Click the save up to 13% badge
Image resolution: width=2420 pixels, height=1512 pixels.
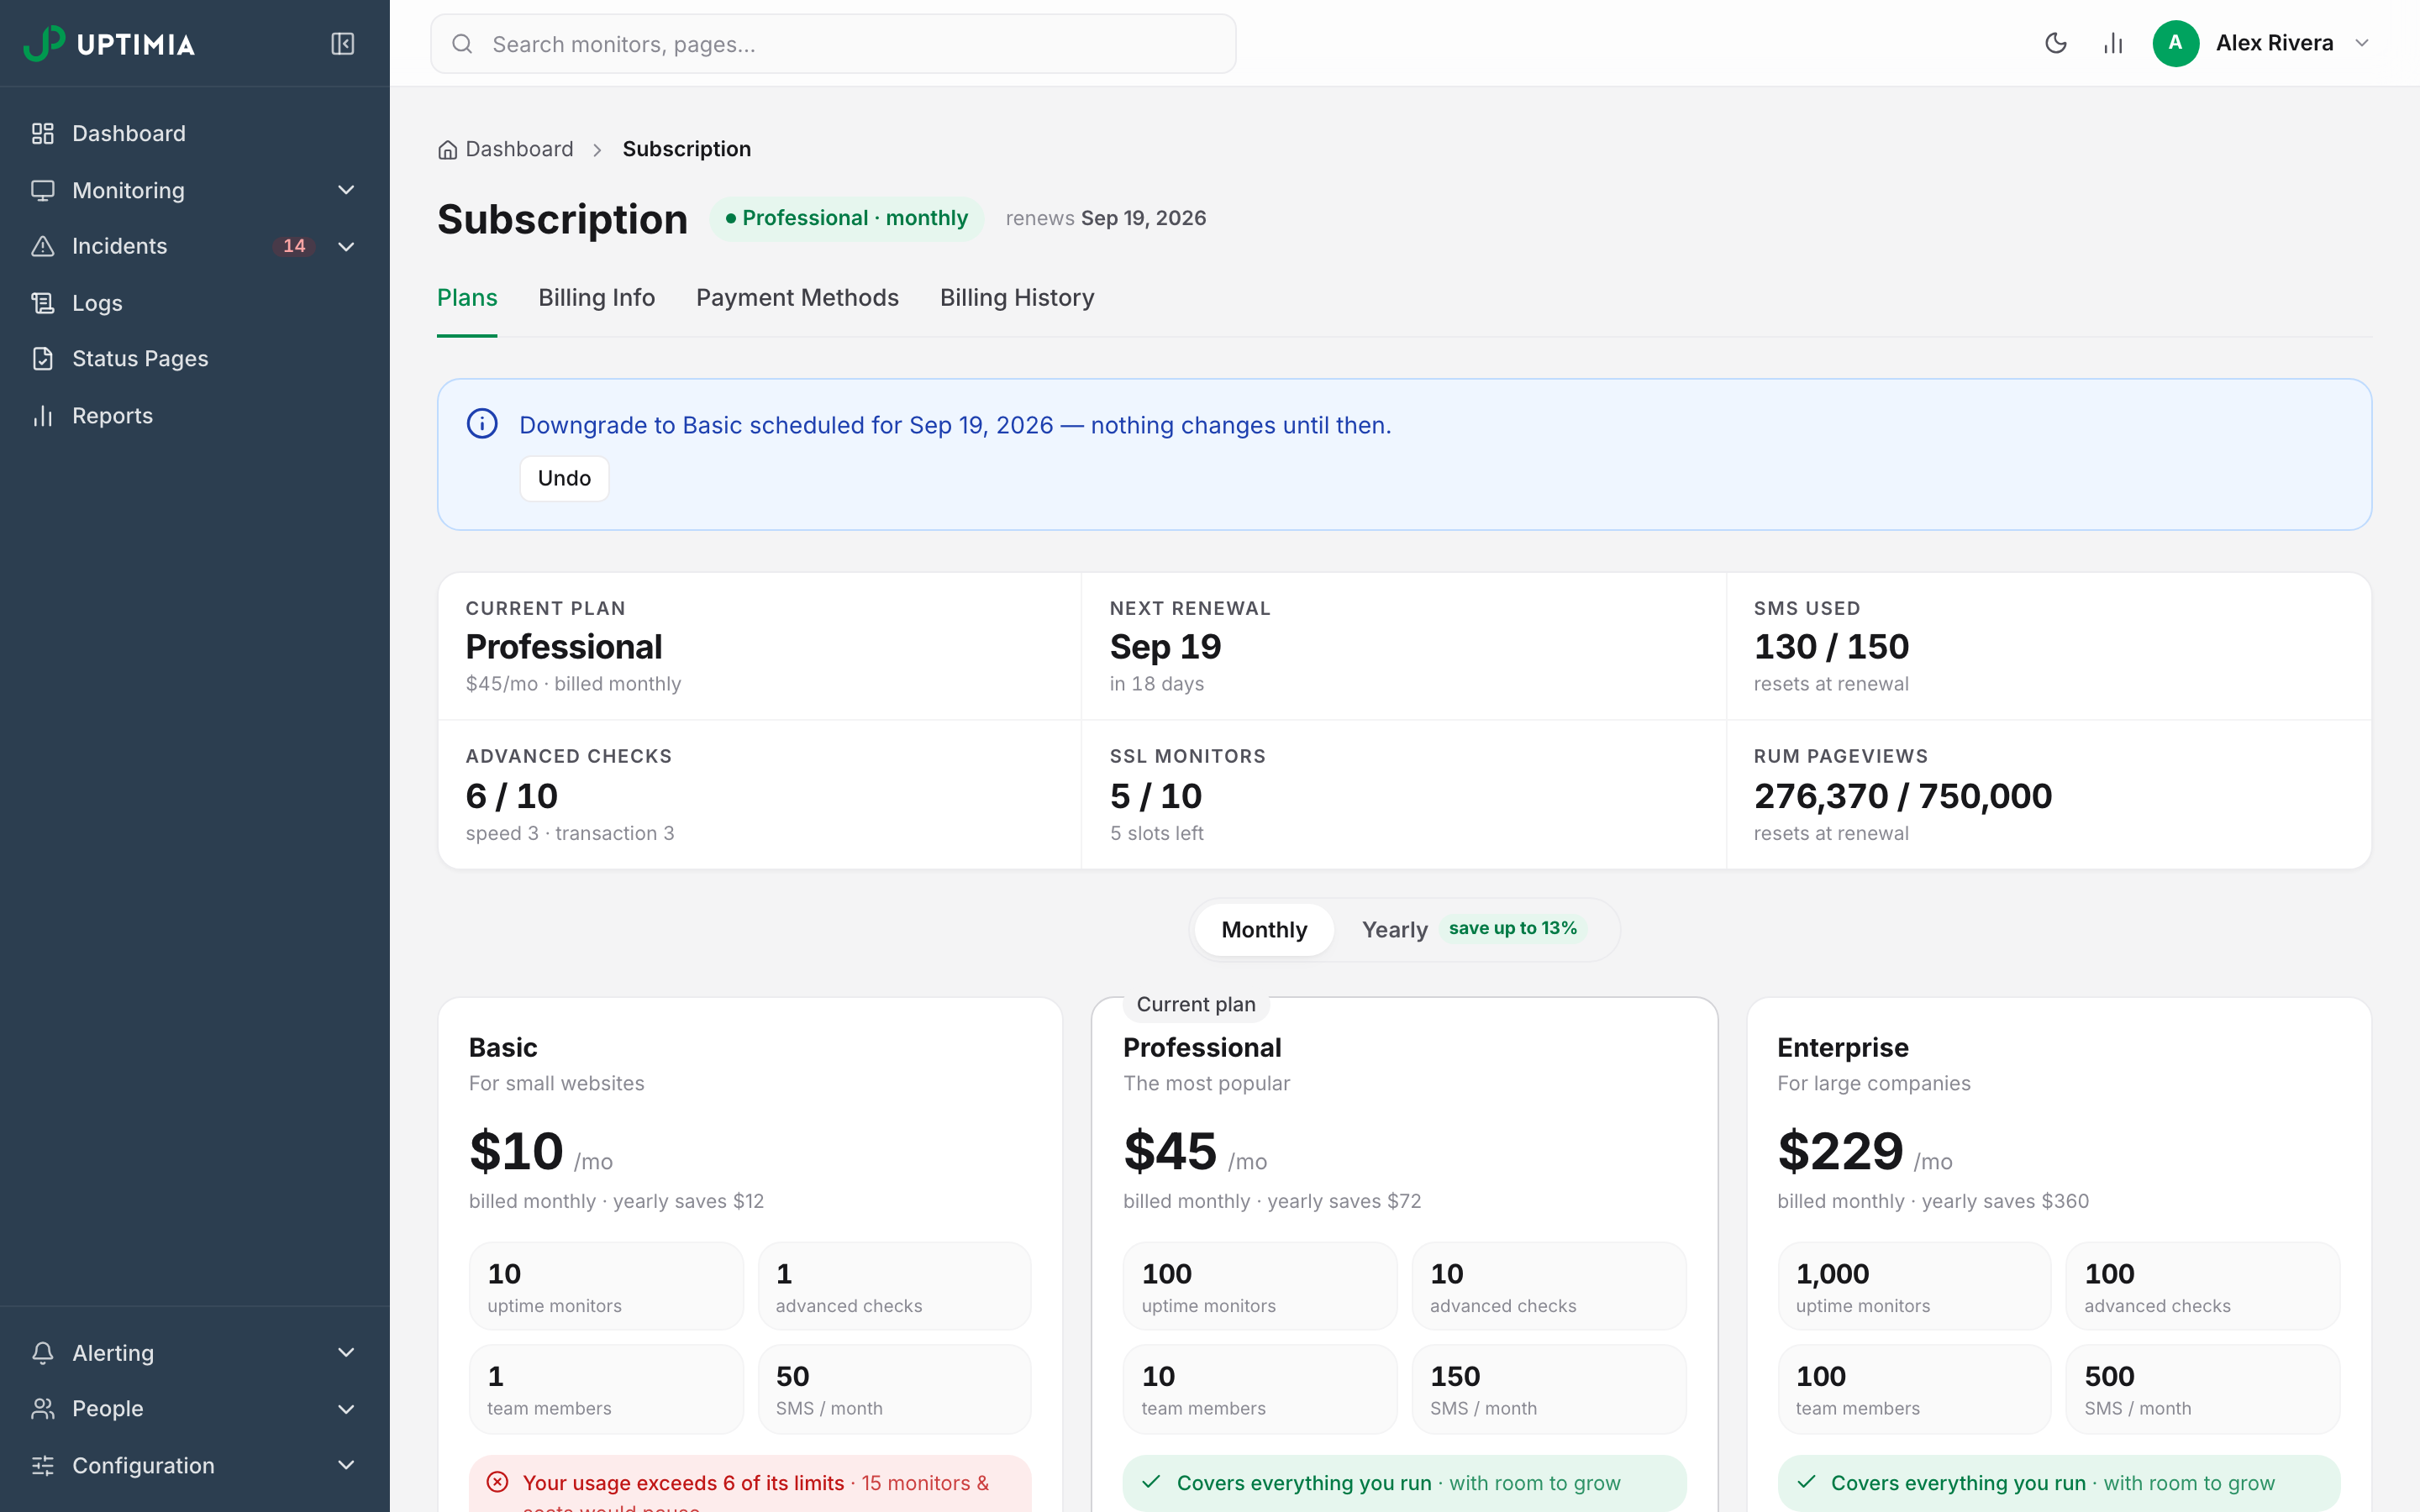click(1512, 928)
